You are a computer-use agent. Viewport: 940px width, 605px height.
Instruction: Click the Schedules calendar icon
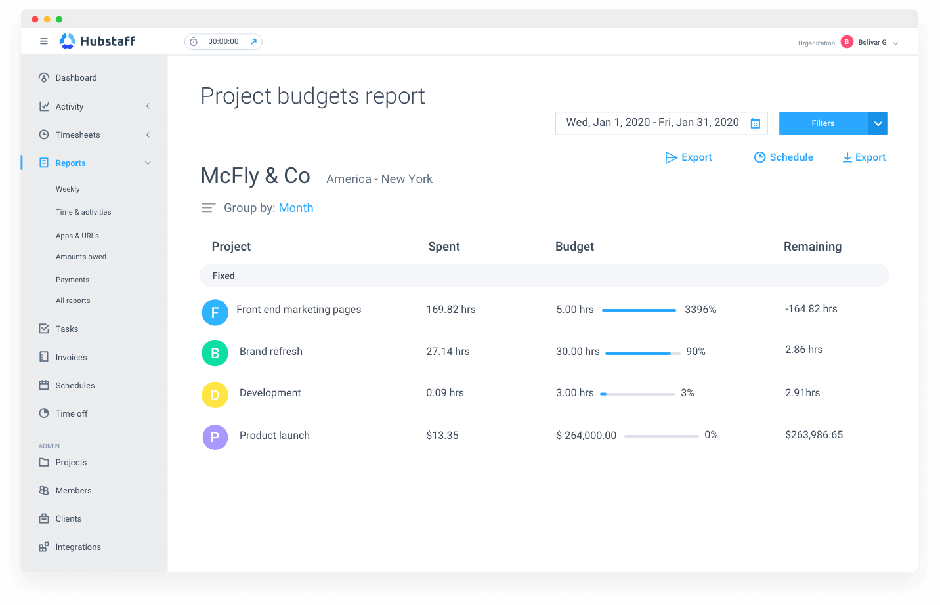[x=44, y=385]
